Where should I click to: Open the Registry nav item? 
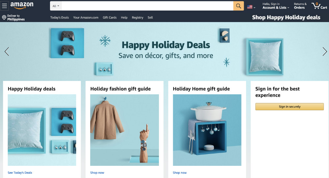[138, 17]
